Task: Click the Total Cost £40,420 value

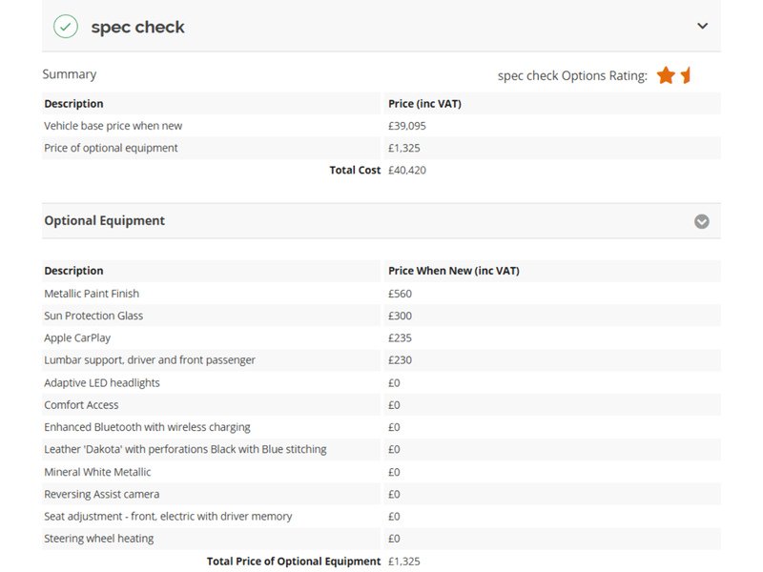Action: pos(407,170)
